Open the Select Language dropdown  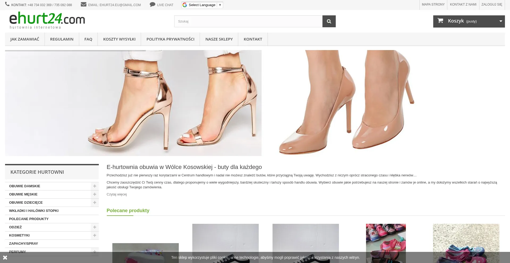coord(202,5)
